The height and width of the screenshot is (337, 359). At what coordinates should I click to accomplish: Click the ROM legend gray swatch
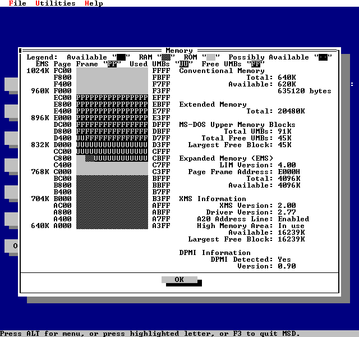tap(211, 57)
